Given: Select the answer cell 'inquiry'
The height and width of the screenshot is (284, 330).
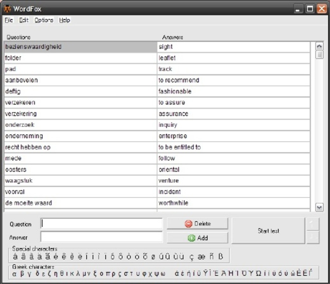Looking at the screenshot, I should [x=234, y=125].
